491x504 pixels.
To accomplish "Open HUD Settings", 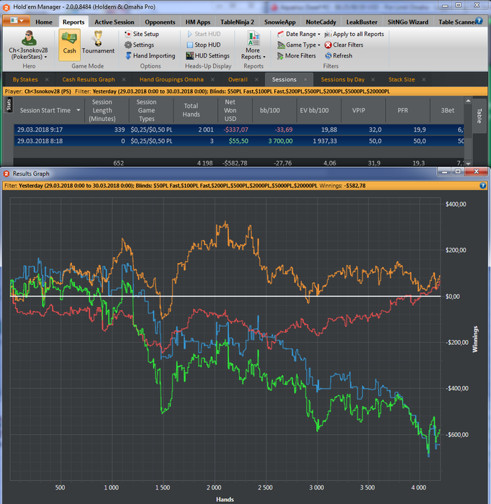I will 208,56.
